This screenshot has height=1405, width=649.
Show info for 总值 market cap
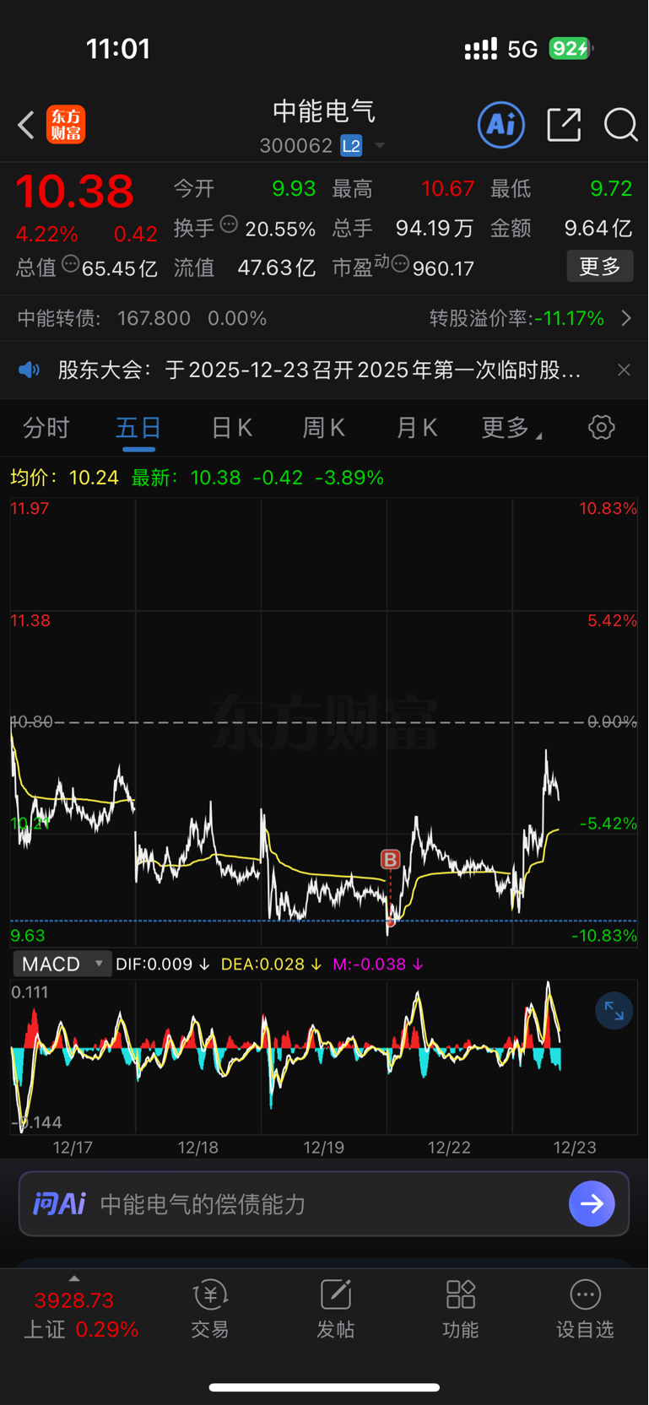coord(71,264)
